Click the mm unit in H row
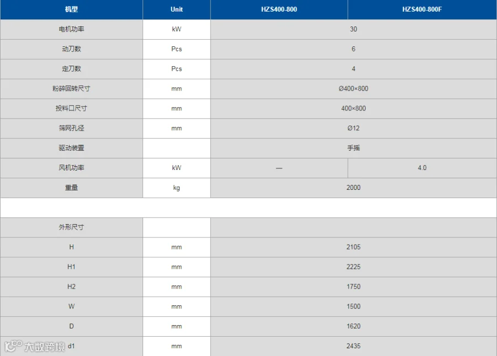Viewport: 497px width, 356px height. [177, 247]
